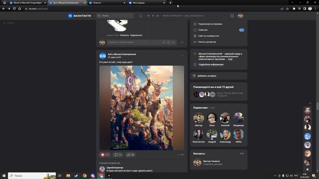Screen dimensions: 319x179
Task: Open the VK notifications bell
Action: (x=141, y=15)
